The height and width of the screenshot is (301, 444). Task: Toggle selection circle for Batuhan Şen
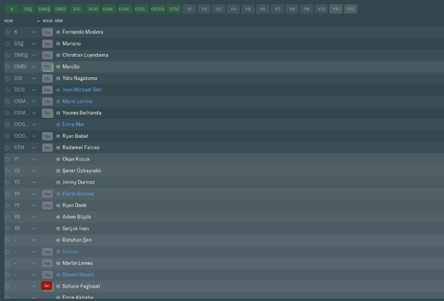pos(8,240)
